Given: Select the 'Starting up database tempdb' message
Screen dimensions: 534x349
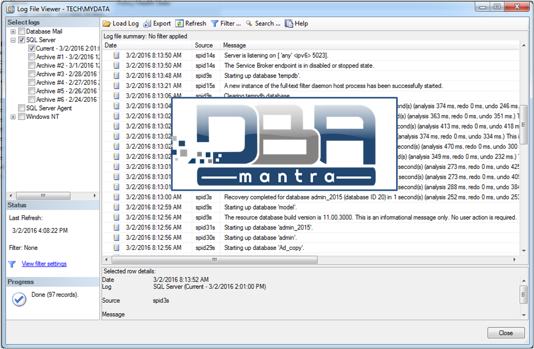Looking at the screenshot, I should (x=262, y=75).
